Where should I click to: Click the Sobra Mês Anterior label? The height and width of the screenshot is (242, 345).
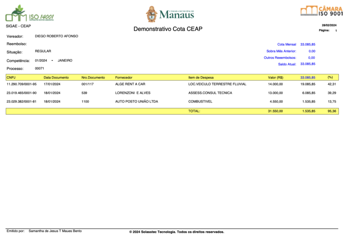click(x=281, y=51)
